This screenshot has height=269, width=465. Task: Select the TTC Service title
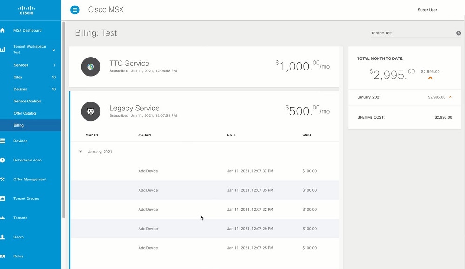[x=129, y=64]
